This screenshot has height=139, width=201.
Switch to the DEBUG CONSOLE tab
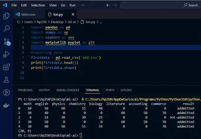[x=68, y=90]
